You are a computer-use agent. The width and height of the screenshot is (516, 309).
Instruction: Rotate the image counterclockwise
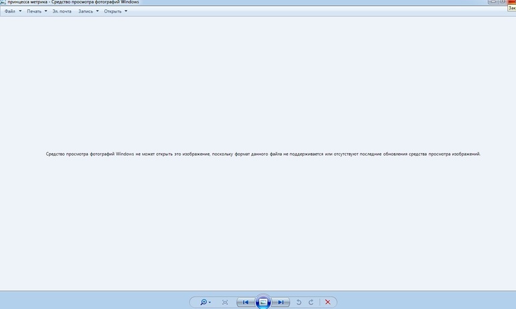tap(299, 302)
